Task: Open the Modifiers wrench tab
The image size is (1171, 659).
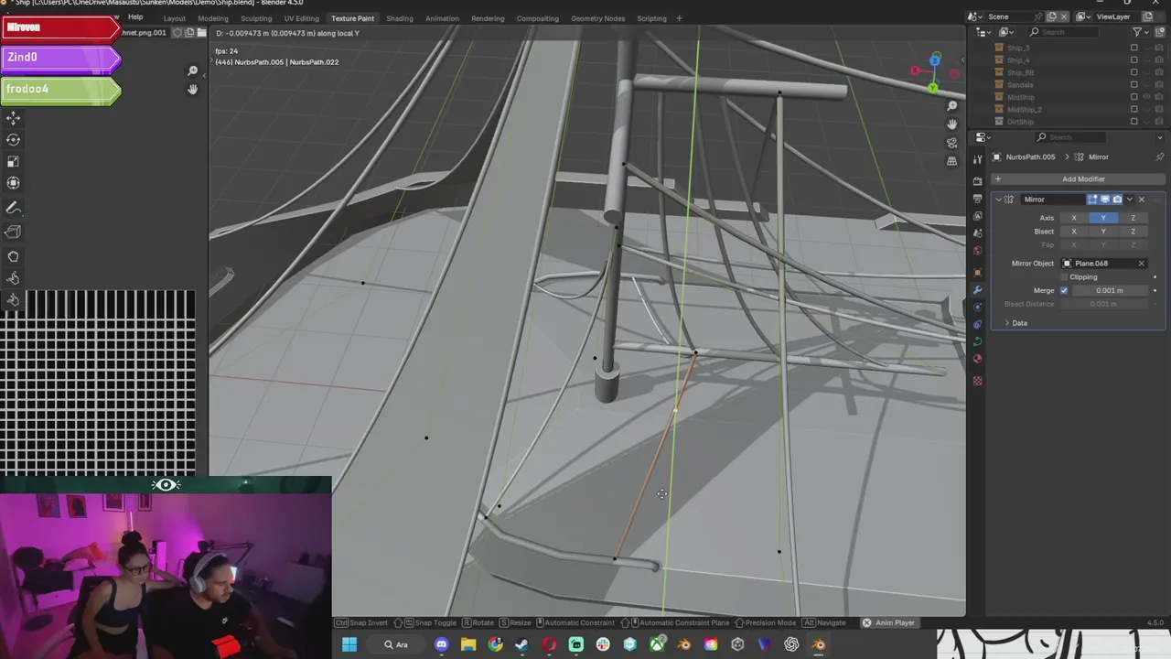Action: (977, 290)
